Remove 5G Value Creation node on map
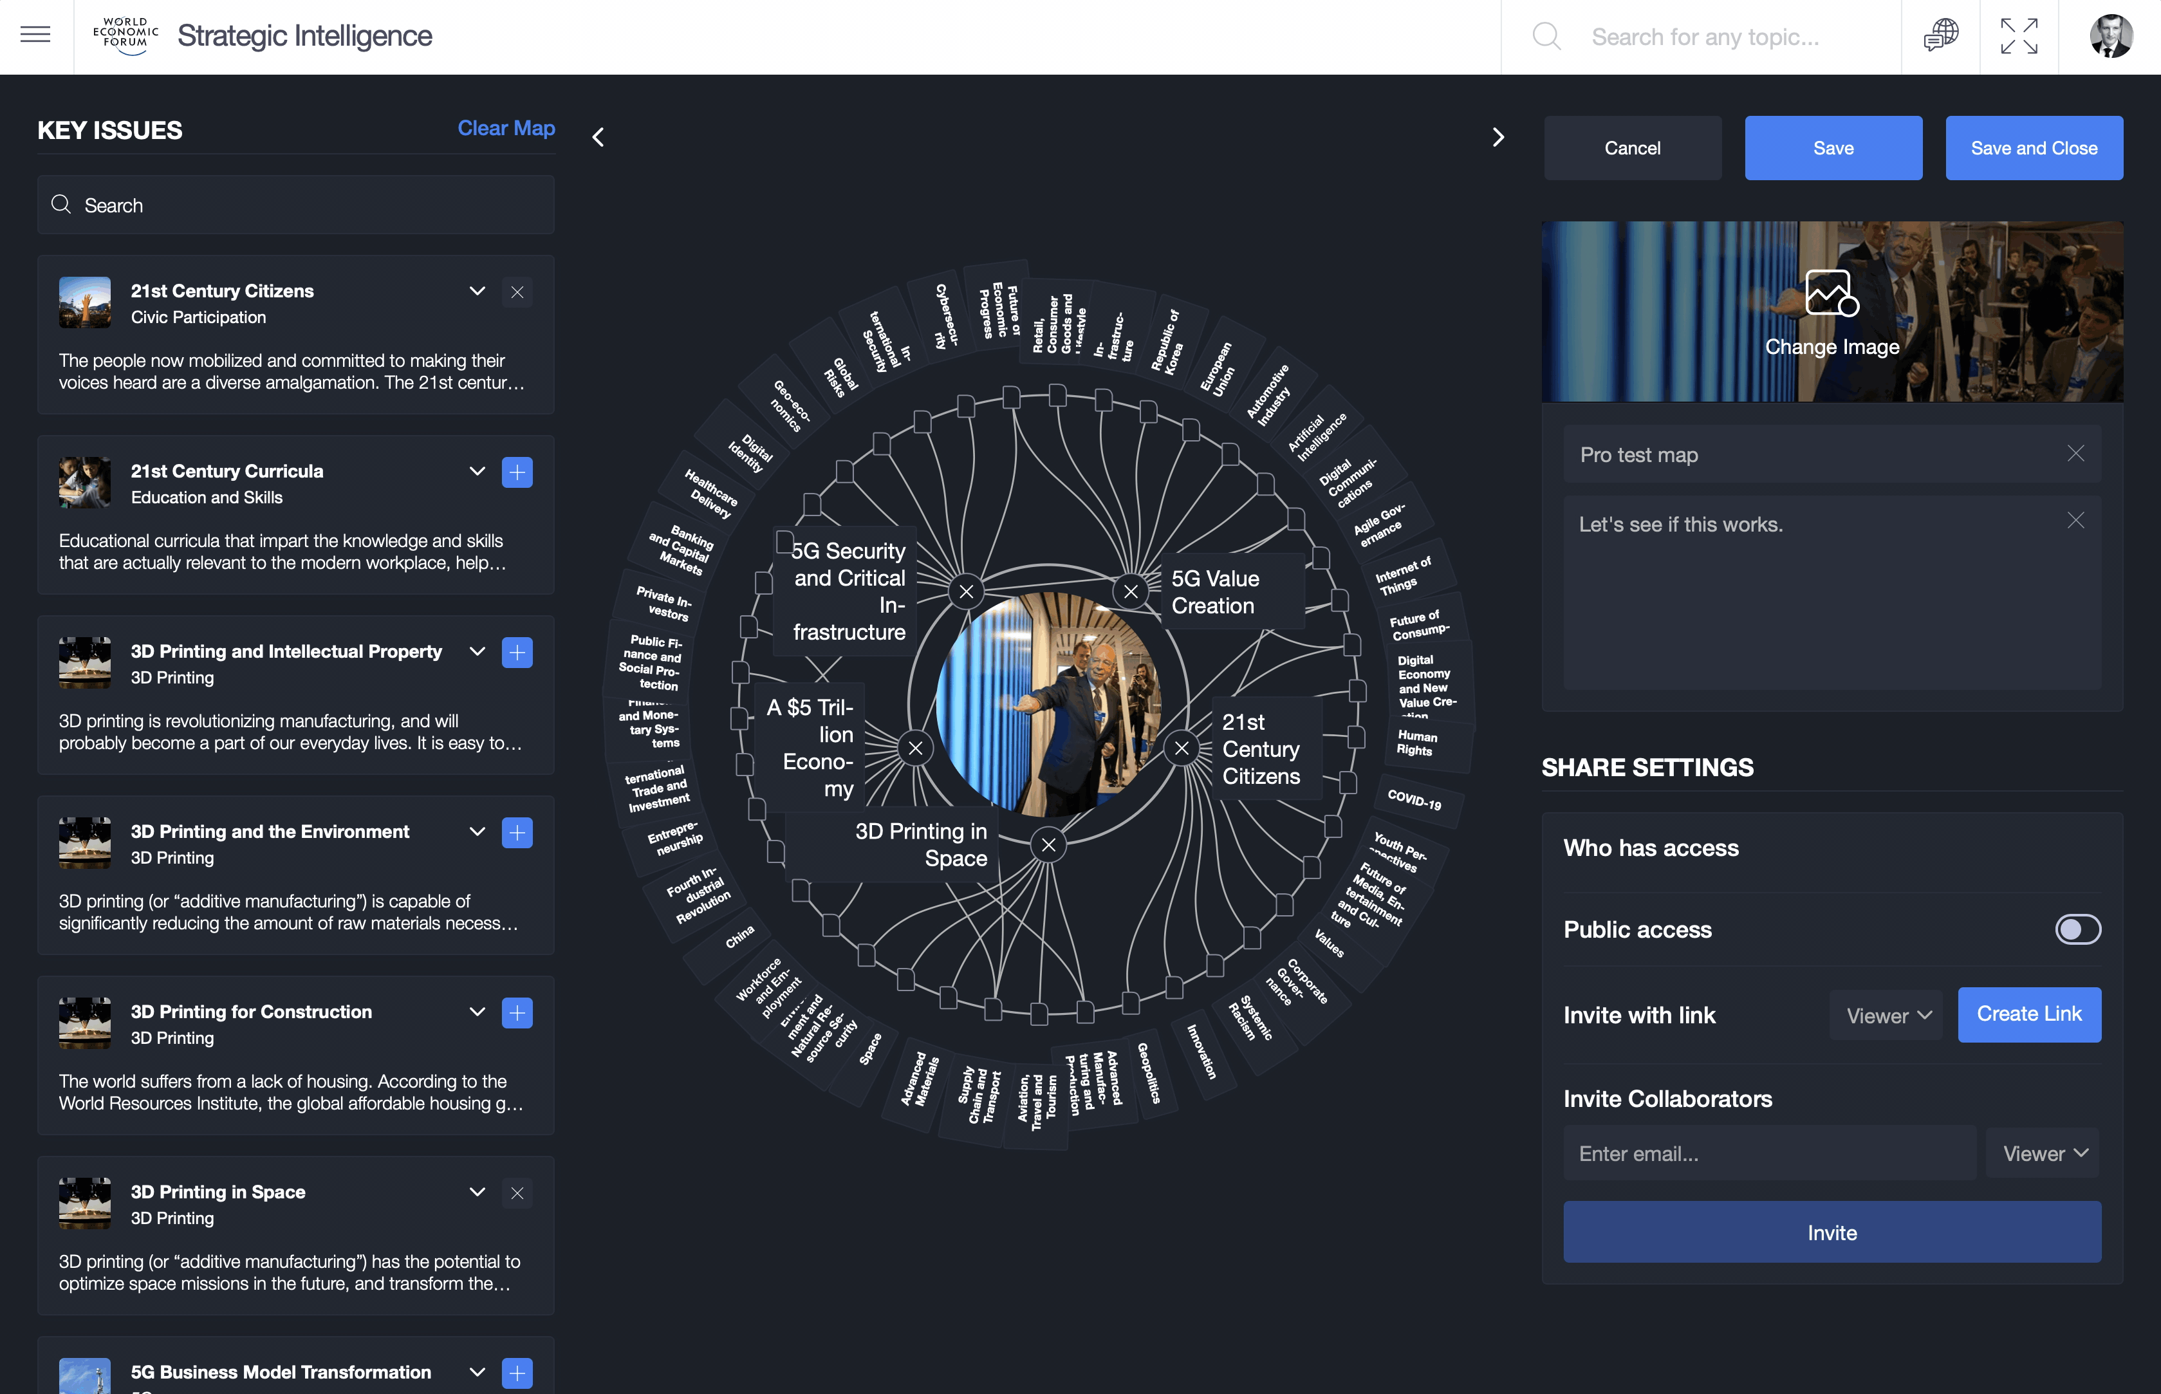This screenshot has width=2161, height=1394. (1130, 592)
